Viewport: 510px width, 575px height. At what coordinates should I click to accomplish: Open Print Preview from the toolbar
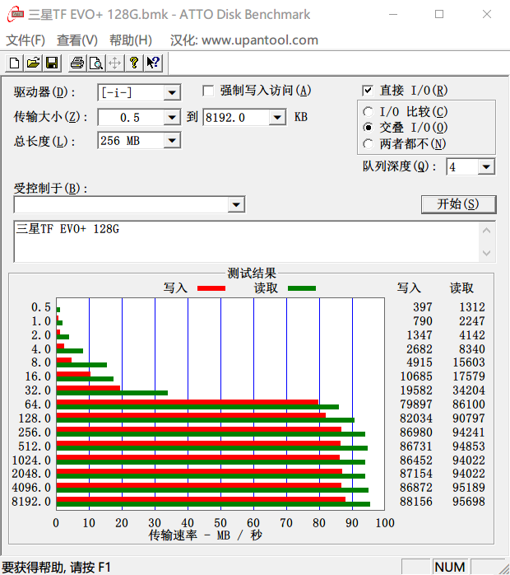click(x=95, y=63)
